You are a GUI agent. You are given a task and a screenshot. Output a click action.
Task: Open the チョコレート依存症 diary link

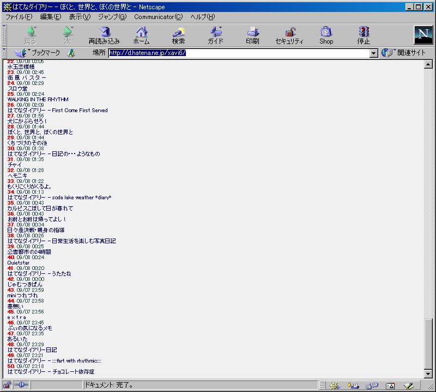[51, 372]
